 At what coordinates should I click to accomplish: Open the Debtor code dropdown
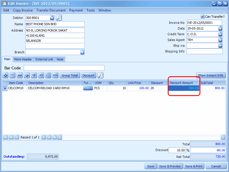point(52,18)
